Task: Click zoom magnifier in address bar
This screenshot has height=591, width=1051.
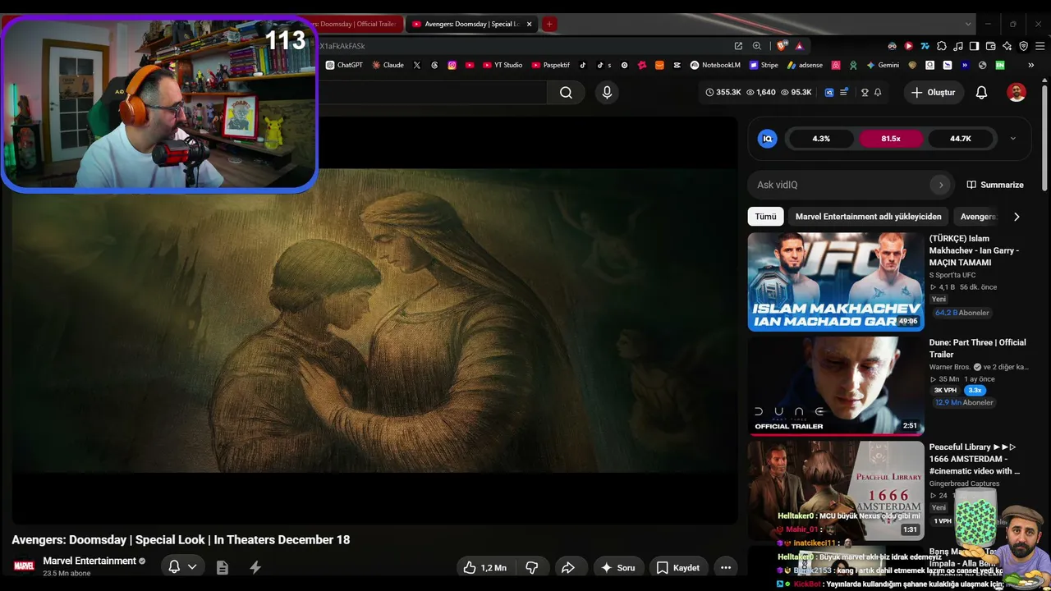Action: (757, 46)
